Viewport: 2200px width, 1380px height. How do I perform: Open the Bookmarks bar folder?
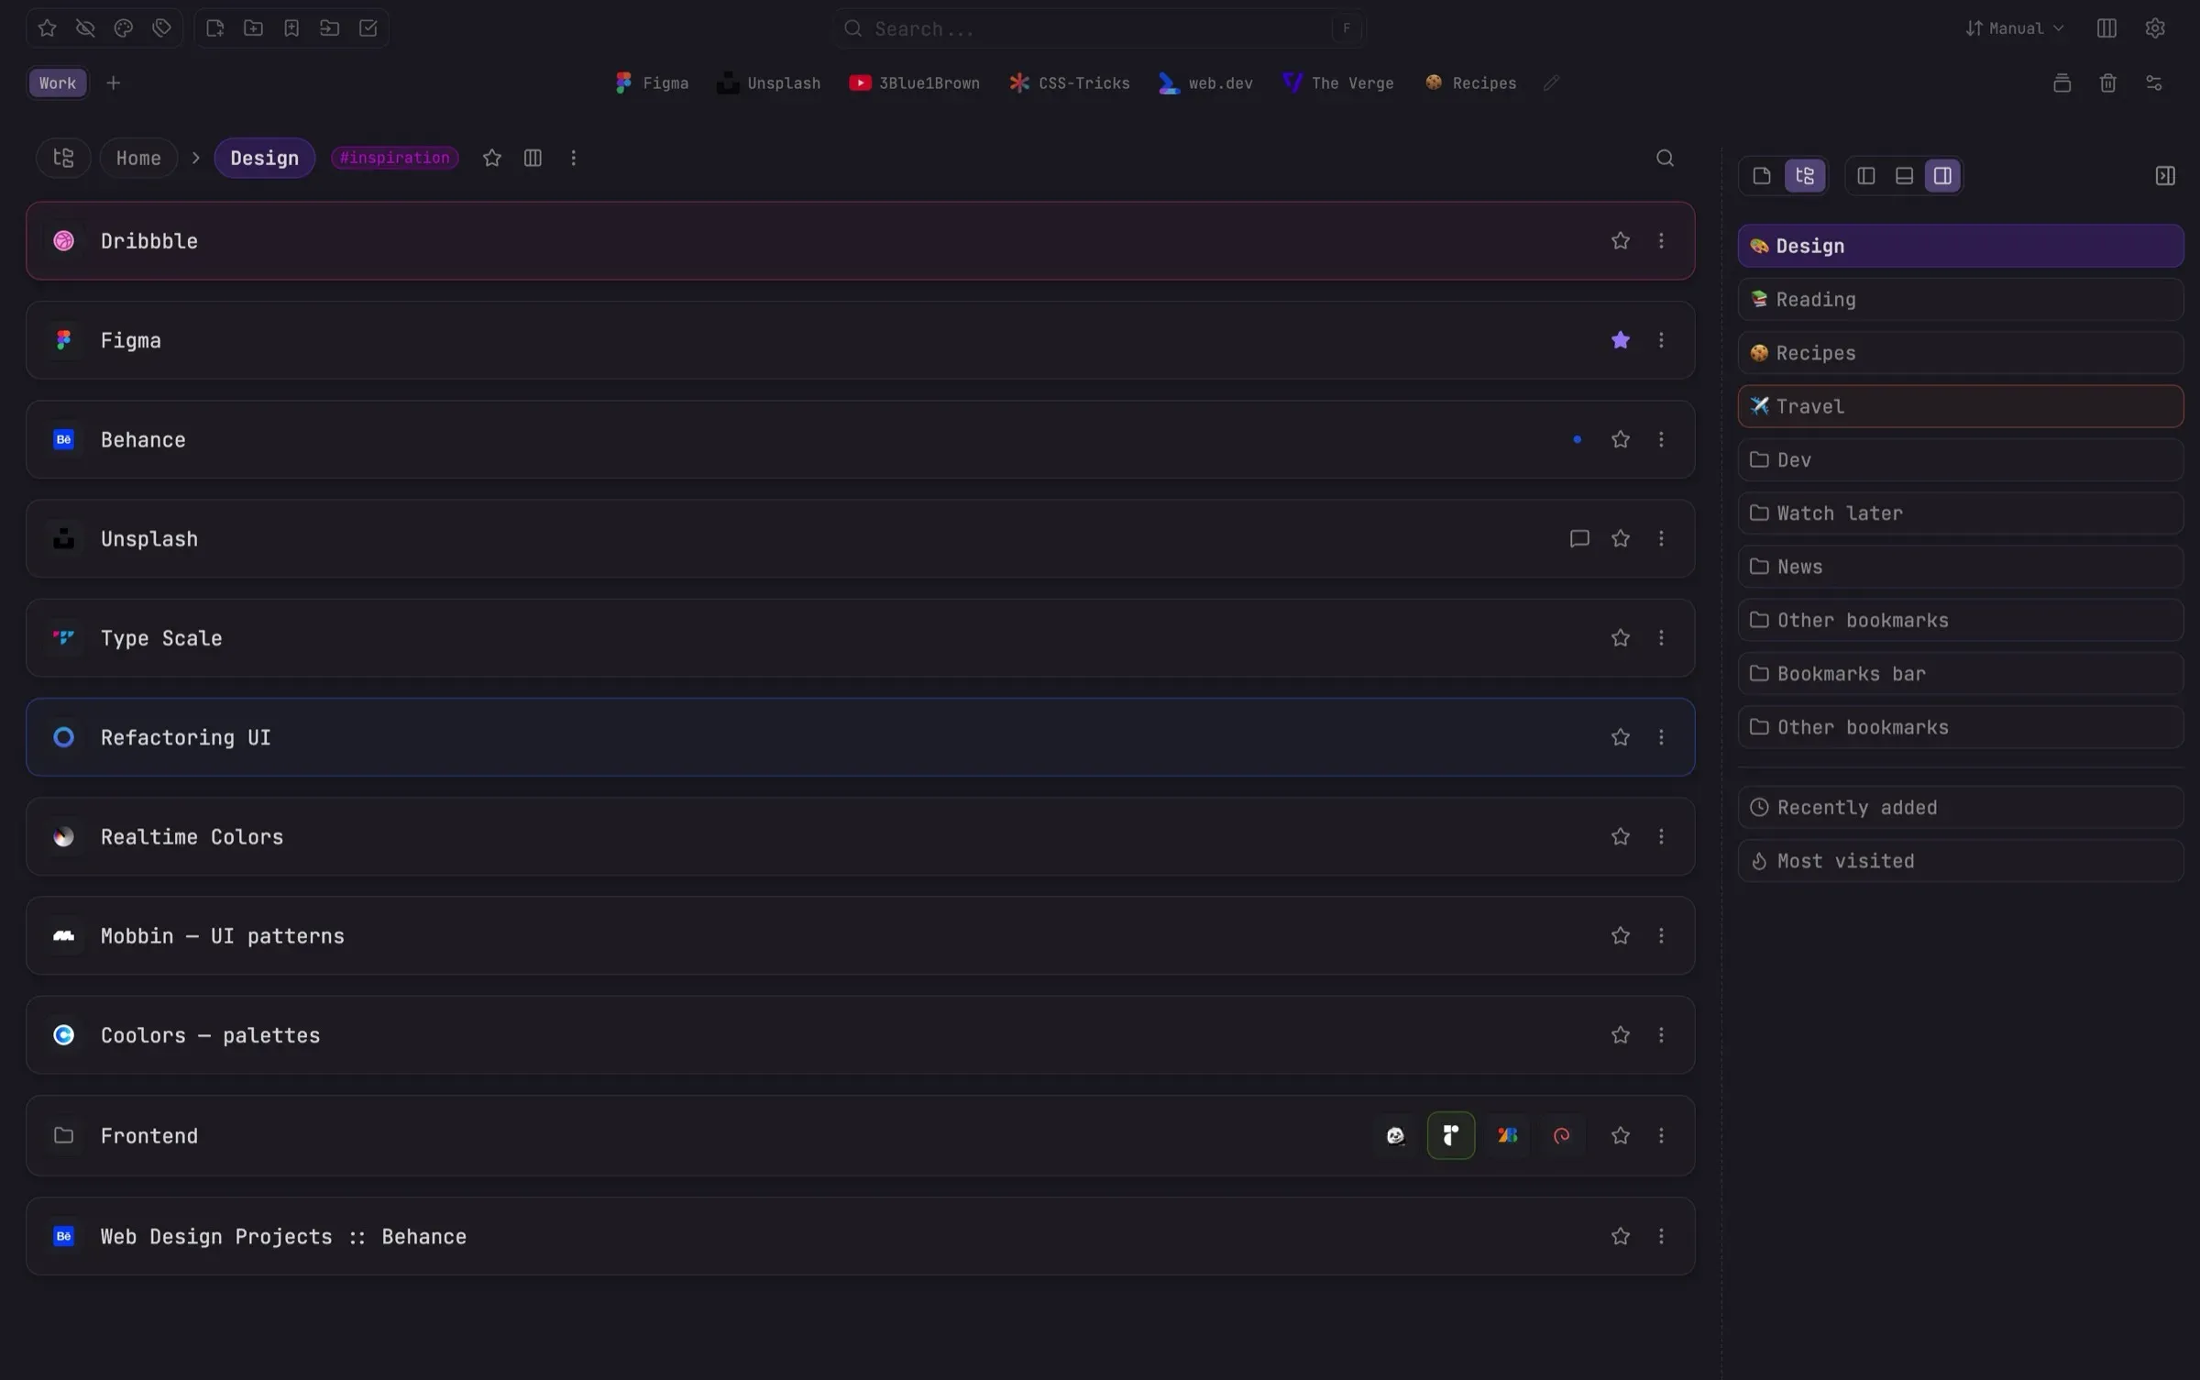pos(1961,674)
